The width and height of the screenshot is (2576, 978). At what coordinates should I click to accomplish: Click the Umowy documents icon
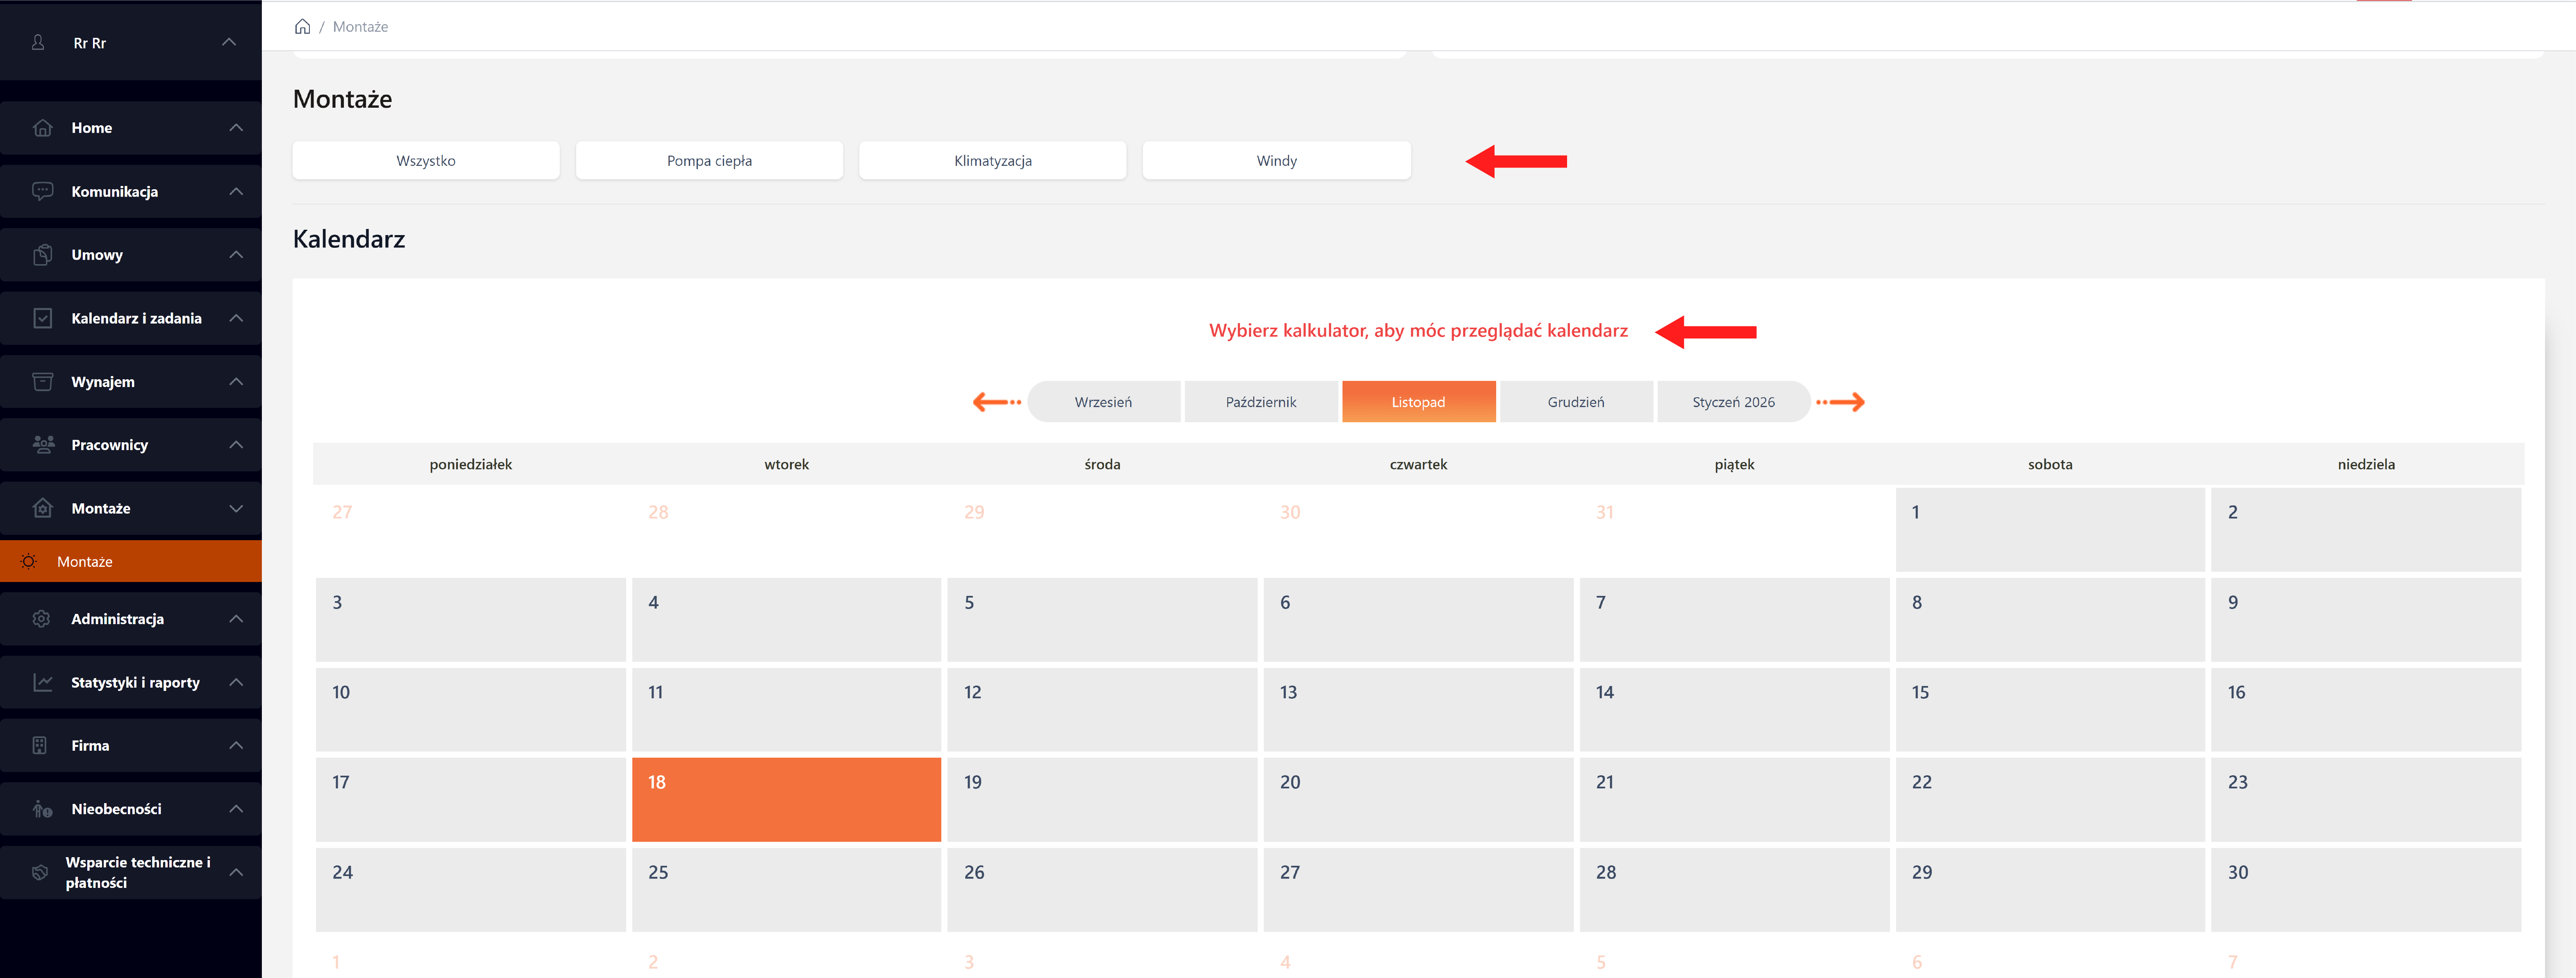[42, 255]
